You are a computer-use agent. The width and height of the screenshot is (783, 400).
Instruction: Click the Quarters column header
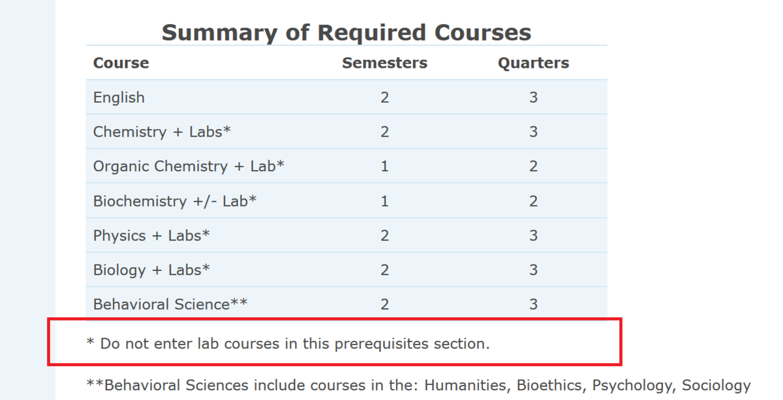533,63
